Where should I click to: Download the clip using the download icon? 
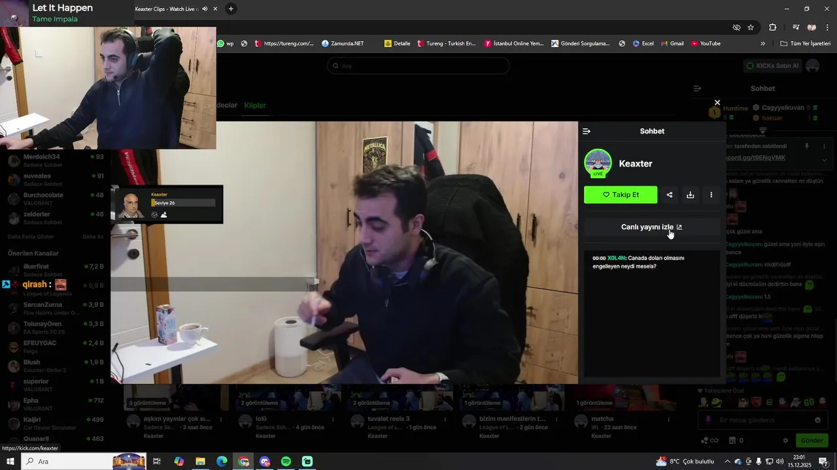(x=691, y=195)
